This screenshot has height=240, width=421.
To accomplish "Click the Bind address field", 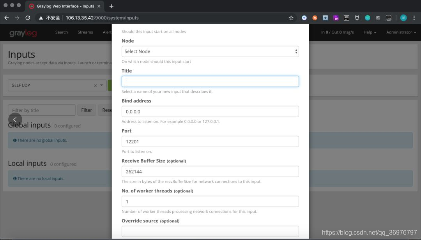I will 210,111.
